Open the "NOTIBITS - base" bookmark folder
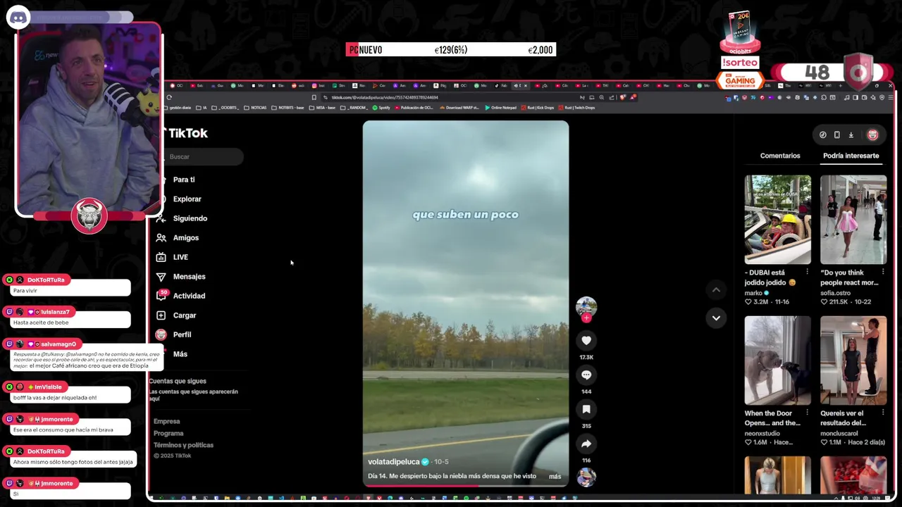This screenshot has height=507, width=902. (x=288, y=108)
